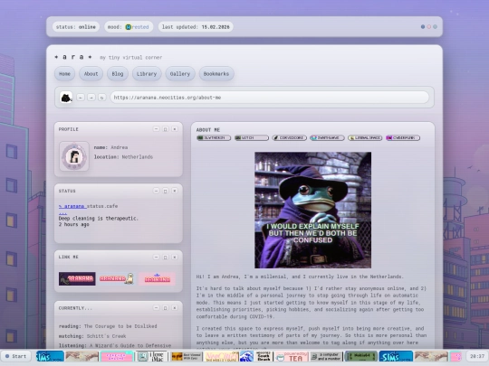This screenshot has height=366, width=489.
Task: Click the back arrow browser button
Action: [x=81, y=98]
